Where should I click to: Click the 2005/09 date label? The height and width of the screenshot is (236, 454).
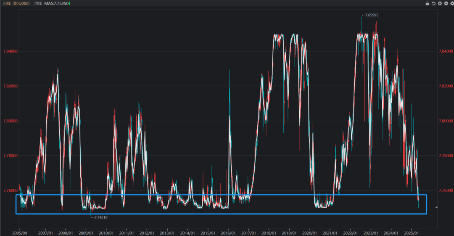20,233
